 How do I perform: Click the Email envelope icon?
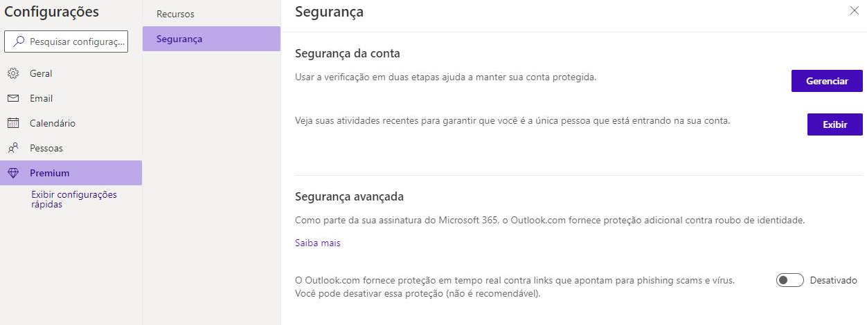[13, 98]
